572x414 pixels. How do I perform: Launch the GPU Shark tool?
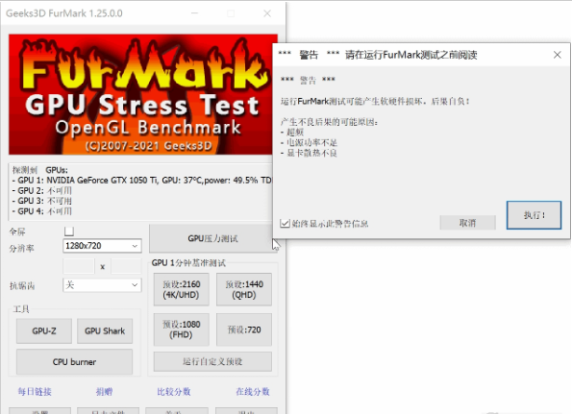click(105, 330)
